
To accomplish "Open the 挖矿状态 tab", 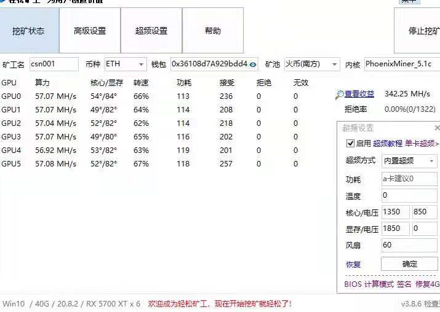I will tap(30, 31).
